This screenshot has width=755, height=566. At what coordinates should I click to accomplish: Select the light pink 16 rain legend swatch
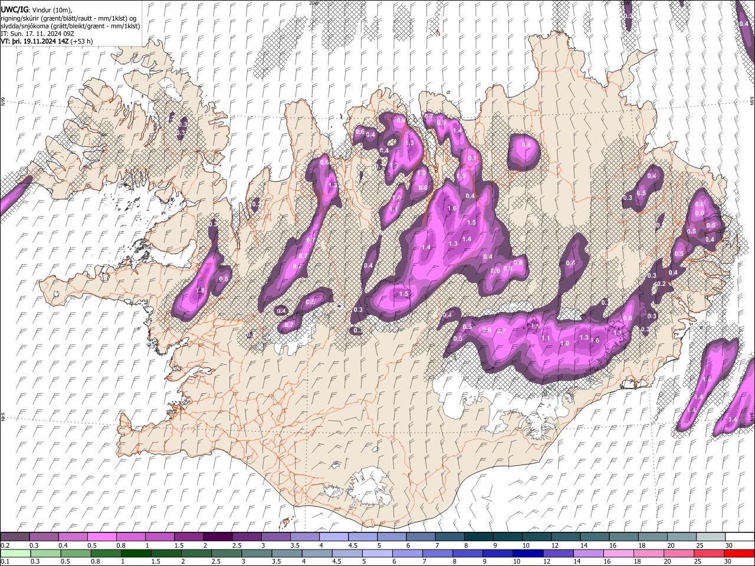tap(619, 553)
